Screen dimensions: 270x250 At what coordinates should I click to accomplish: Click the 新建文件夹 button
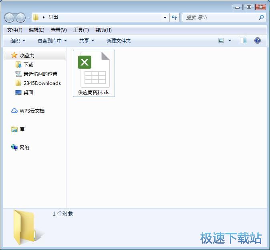pos(119,40)
